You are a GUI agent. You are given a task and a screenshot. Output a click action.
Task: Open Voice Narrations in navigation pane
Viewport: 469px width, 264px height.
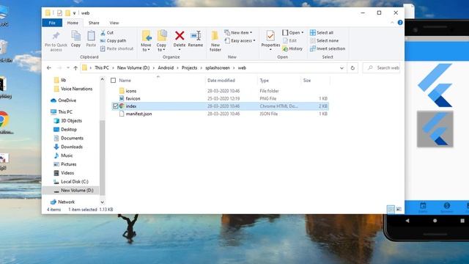tap(76, 89)
